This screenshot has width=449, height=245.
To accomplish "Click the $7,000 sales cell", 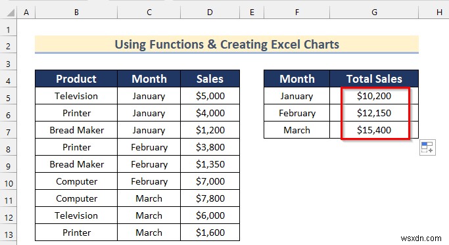I will 210,181.
